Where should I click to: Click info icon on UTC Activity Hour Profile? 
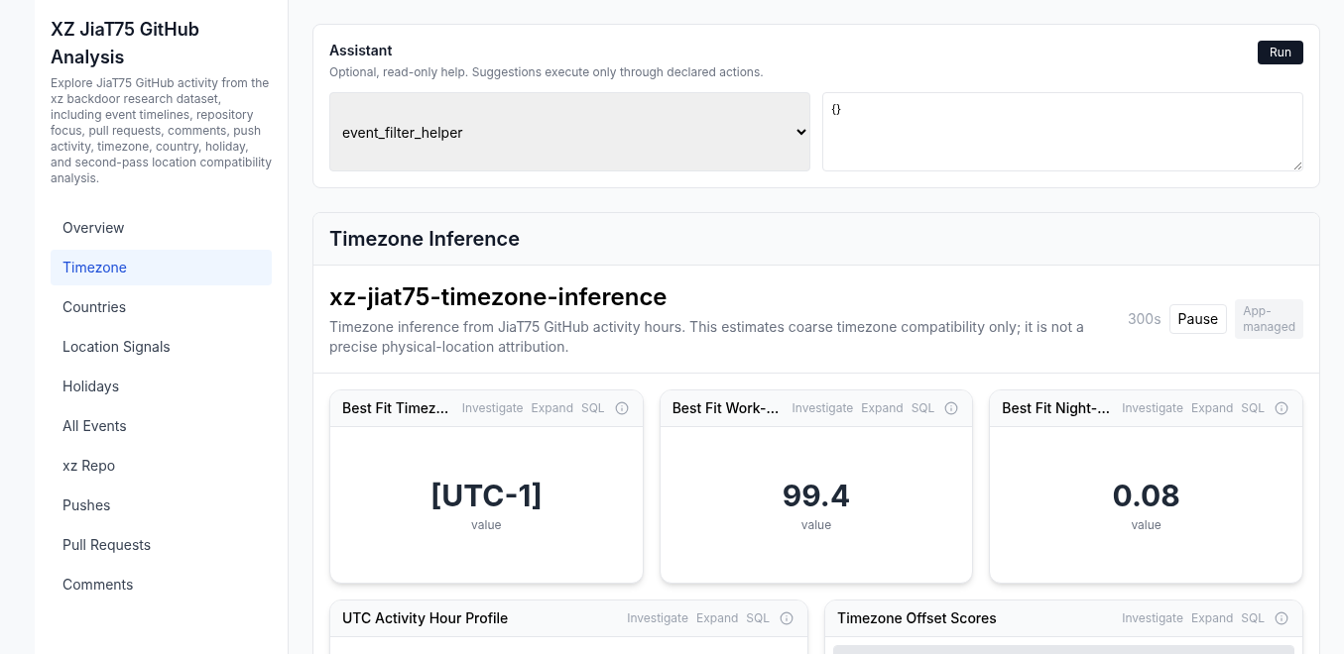787,618
